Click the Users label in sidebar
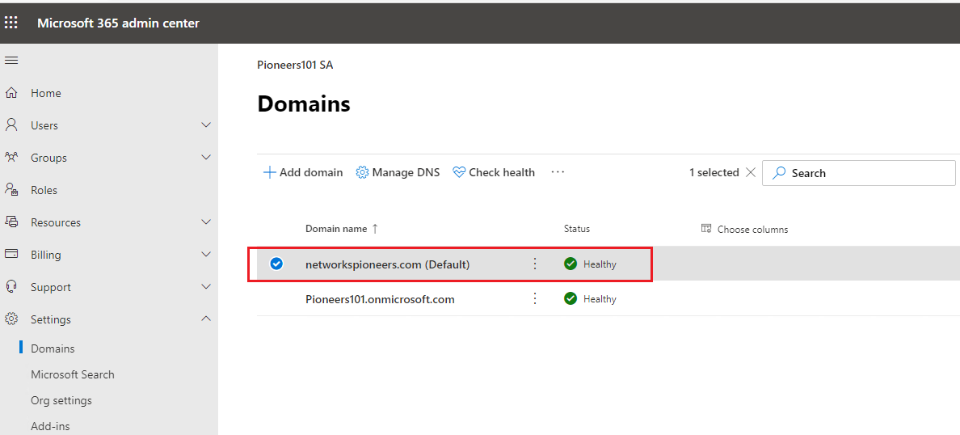This screenshot has width=960, height=435. 44,125
